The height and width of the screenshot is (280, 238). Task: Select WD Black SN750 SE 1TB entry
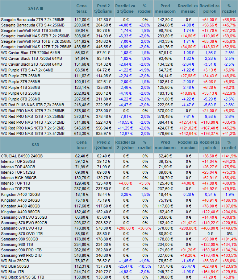pos(24,277)
